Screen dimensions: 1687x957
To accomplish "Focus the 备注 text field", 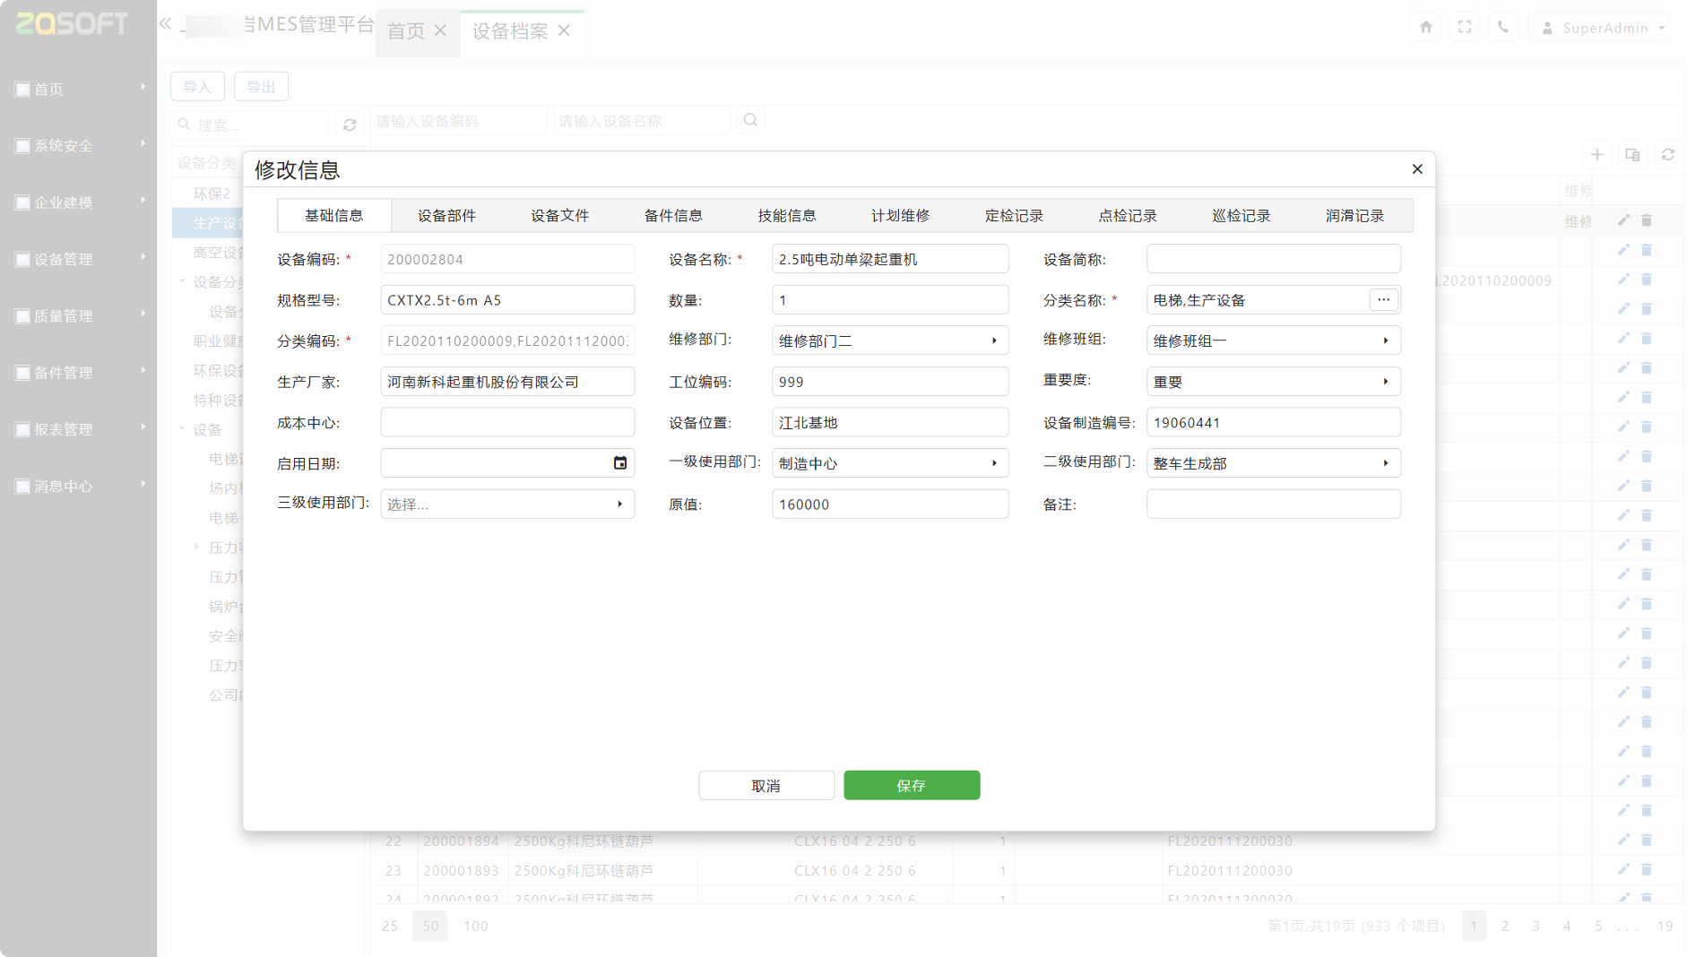I will click(x=1272, y=504).
